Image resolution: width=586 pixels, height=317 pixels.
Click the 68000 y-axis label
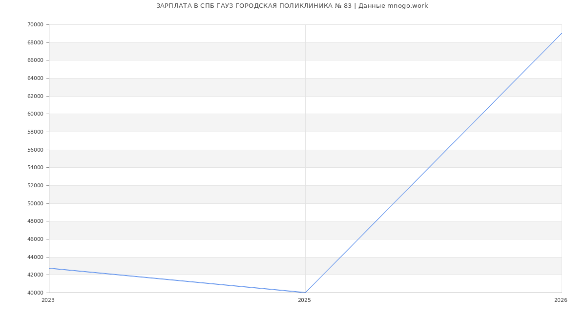tap(35, 42)
